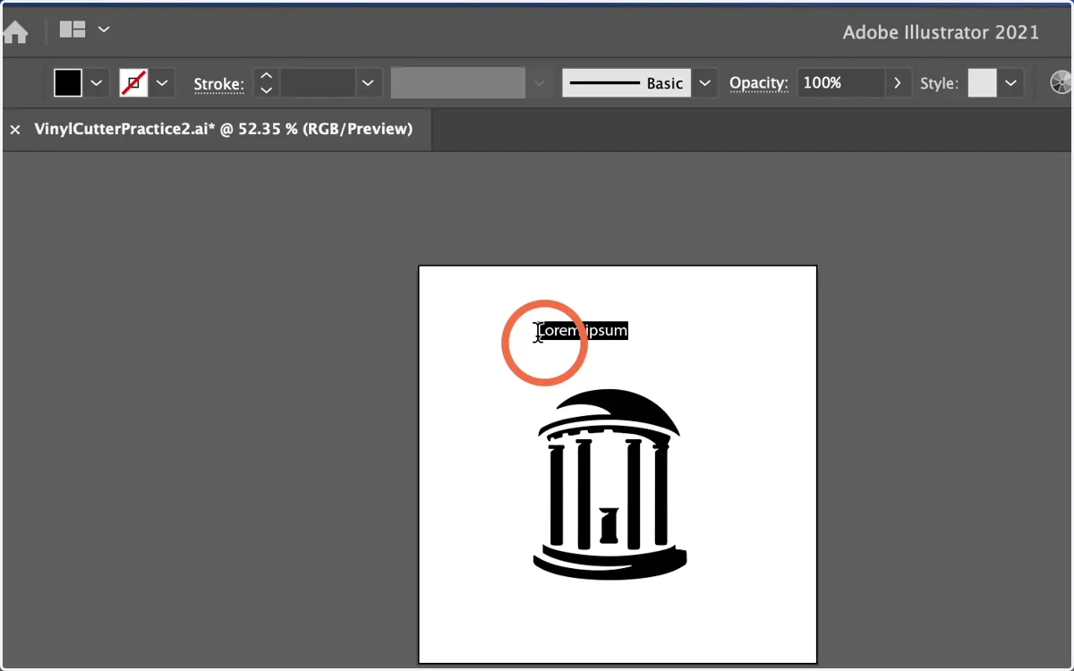Step the stroke weight with the stepper arrows
The height and width of the screenshot is (671, 1074).
[266, 83]
